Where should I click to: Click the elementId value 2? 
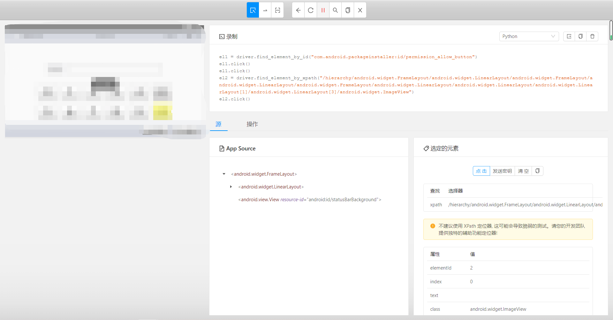[471, 268]
